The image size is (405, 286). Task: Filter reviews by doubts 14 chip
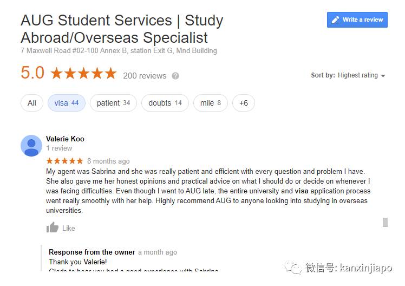[165, 103]
